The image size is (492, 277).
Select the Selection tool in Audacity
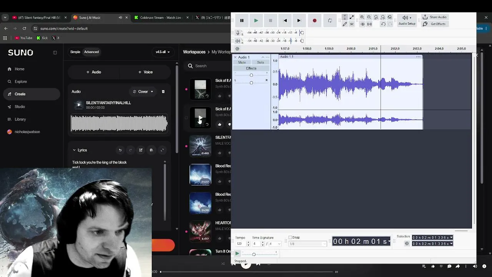(345, 17)
